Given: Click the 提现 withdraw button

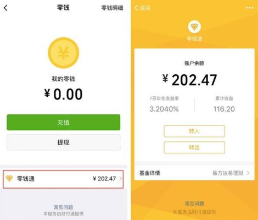Looking at the screenshot, I should (x=64, y=142).
